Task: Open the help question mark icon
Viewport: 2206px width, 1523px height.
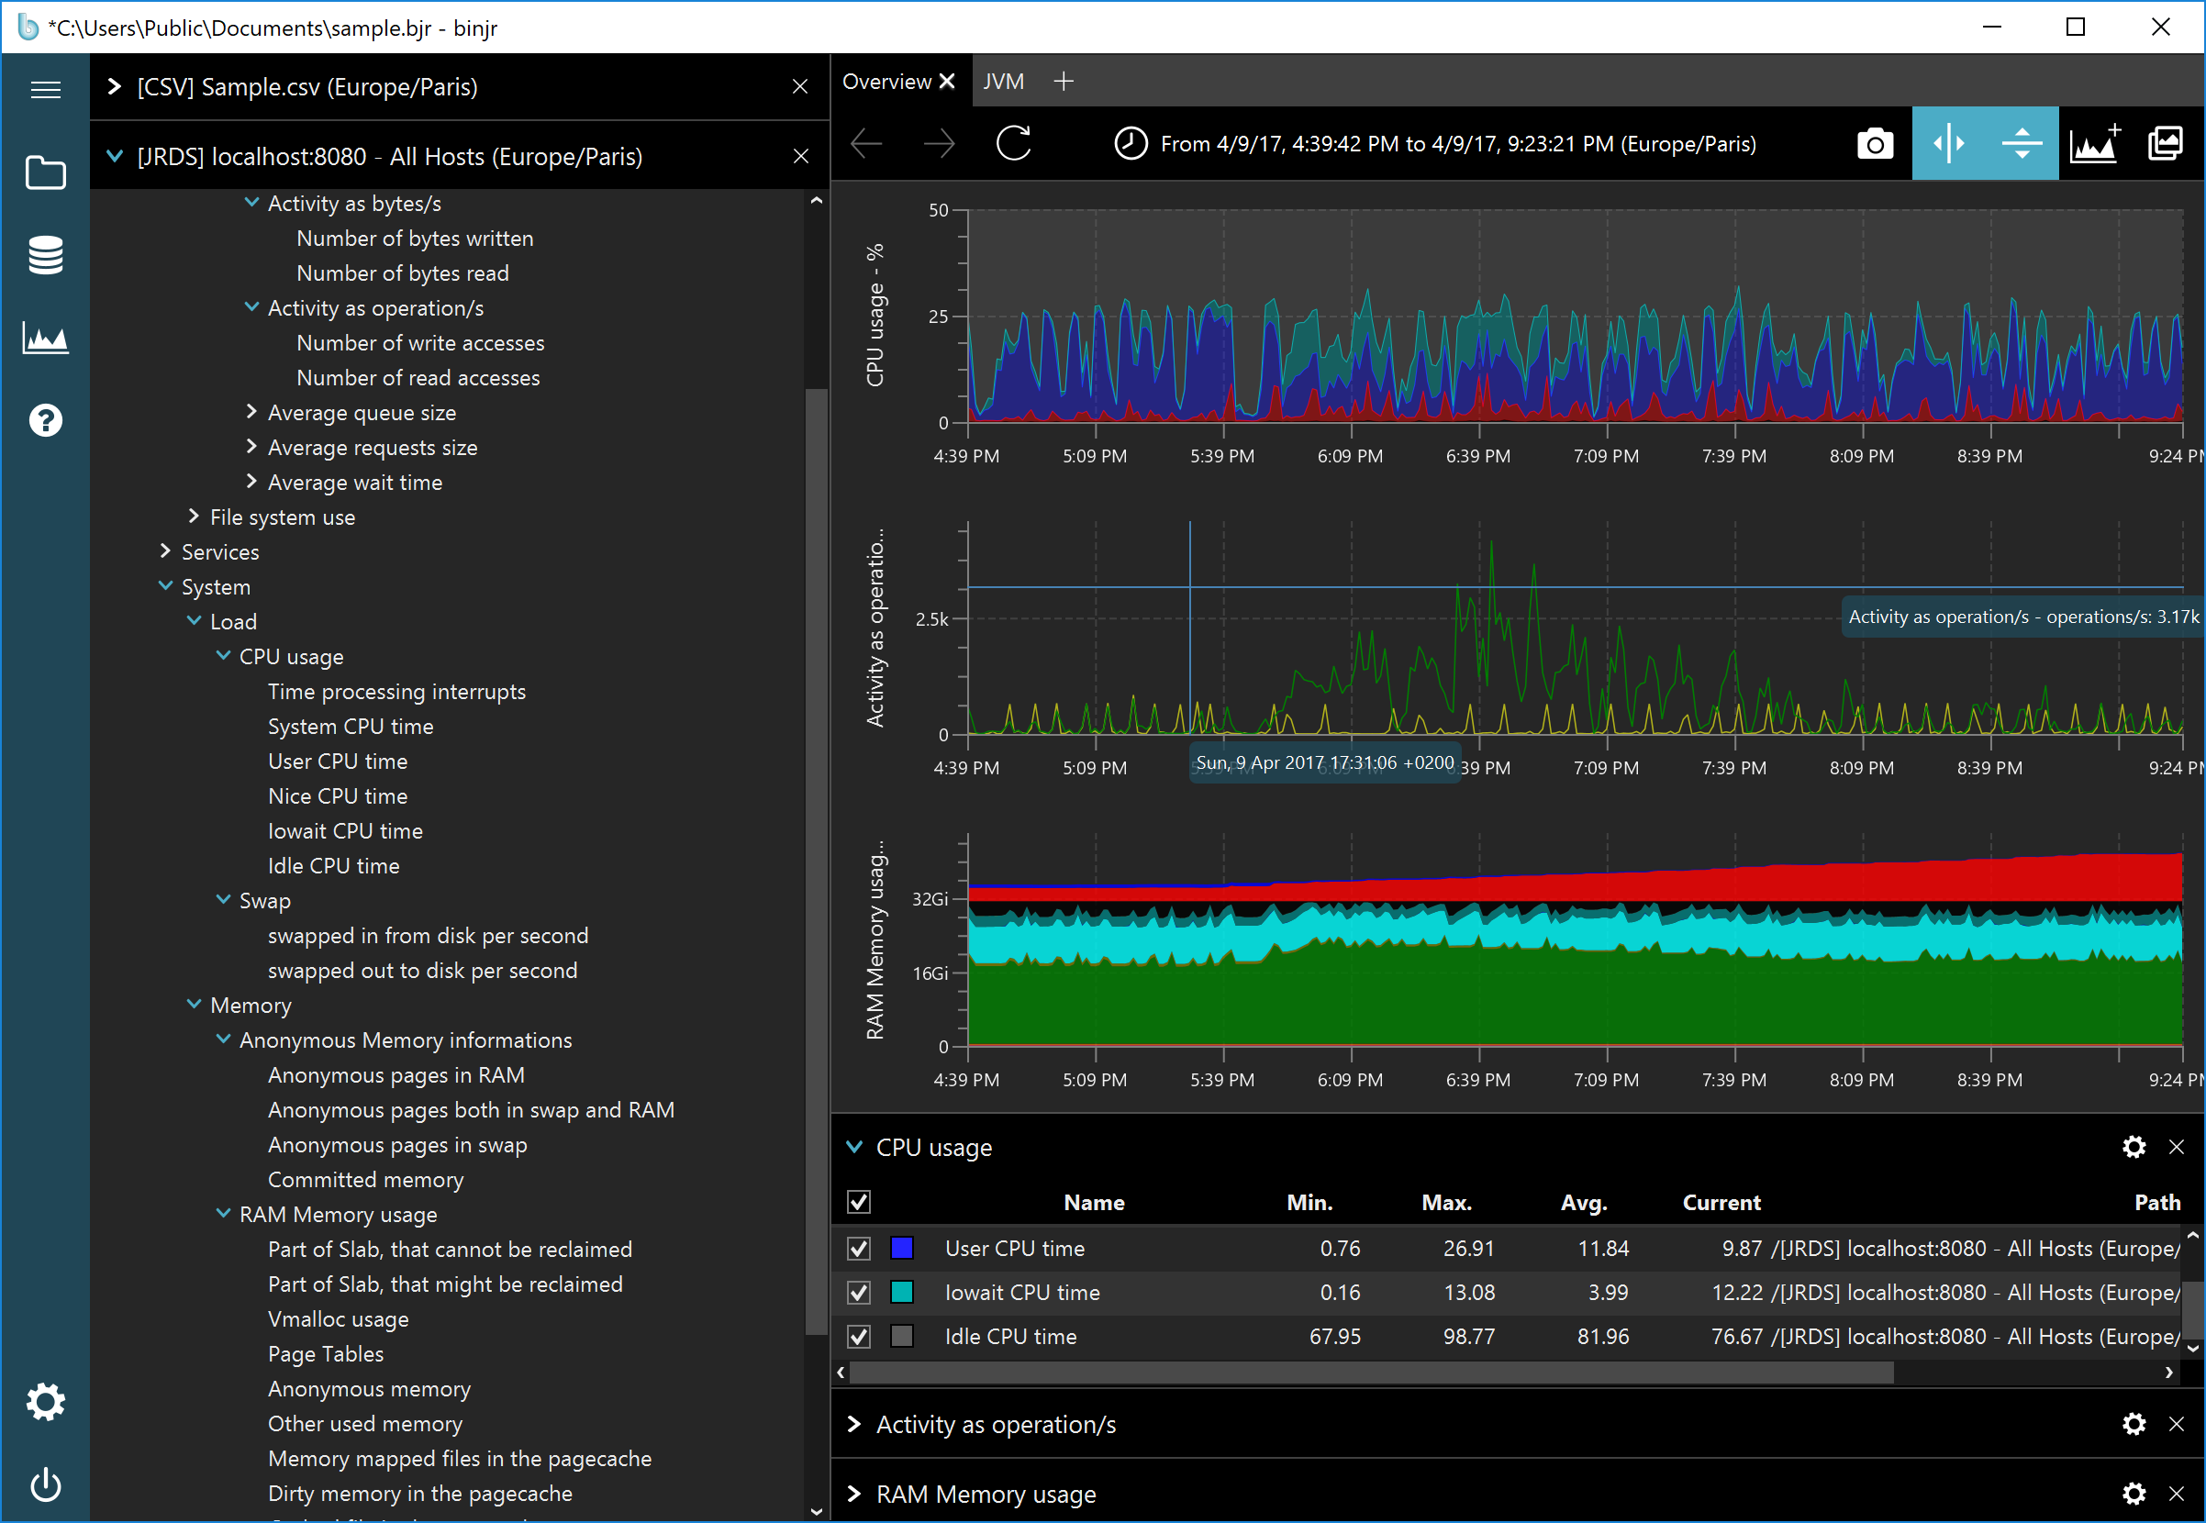Action: point(46,420)
